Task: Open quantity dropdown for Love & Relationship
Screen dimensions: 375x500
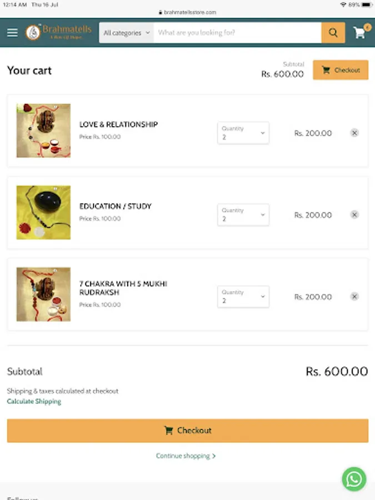Action: pos(243,133)
